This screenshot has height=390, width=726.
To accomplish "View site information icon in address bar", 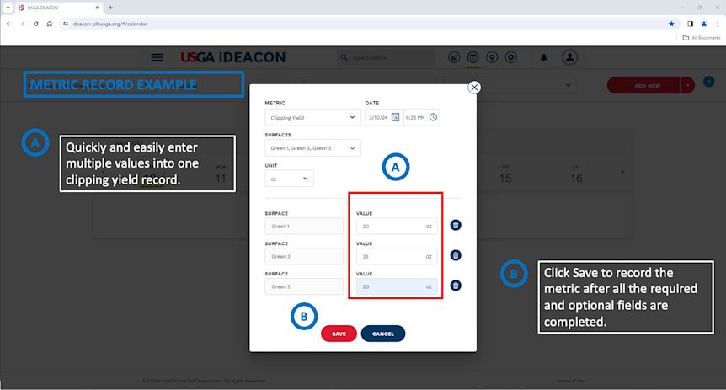I will click(66, 24).
